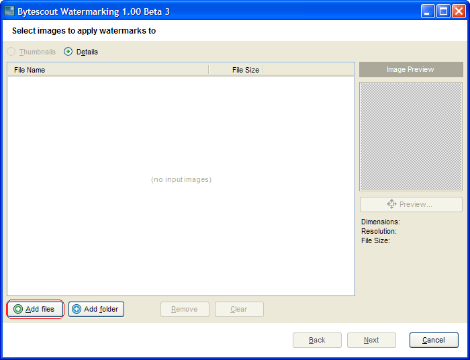Click the "Select images to apply watermarks to" heading

coord(84,31)
